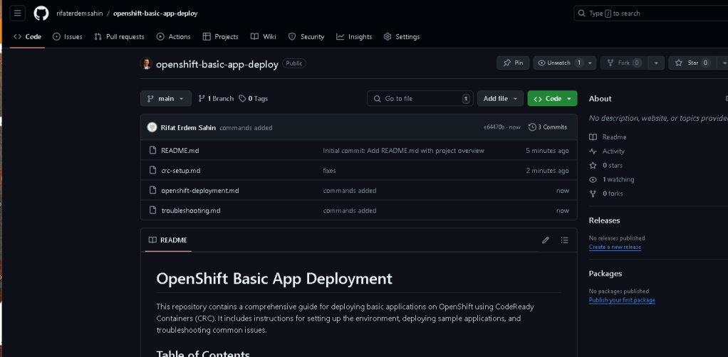Image resolution: width=728 pixels, height=357 pixels.
Task: Click the eye icon next to 1 watching
Action: click(x=593, y=179)
